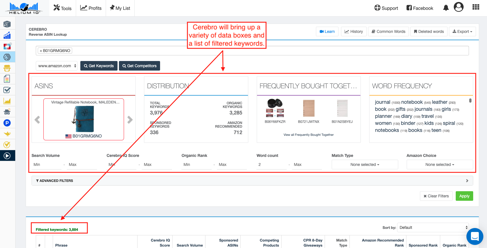Viewport: 487px width, 248px height.
Task: Click the green Apply button
Action: click(x=464, y=196)
